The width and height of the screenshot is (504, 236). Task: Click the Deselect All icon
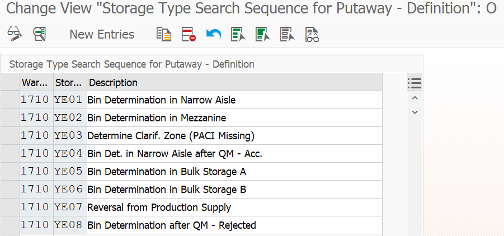pos(287,34)
